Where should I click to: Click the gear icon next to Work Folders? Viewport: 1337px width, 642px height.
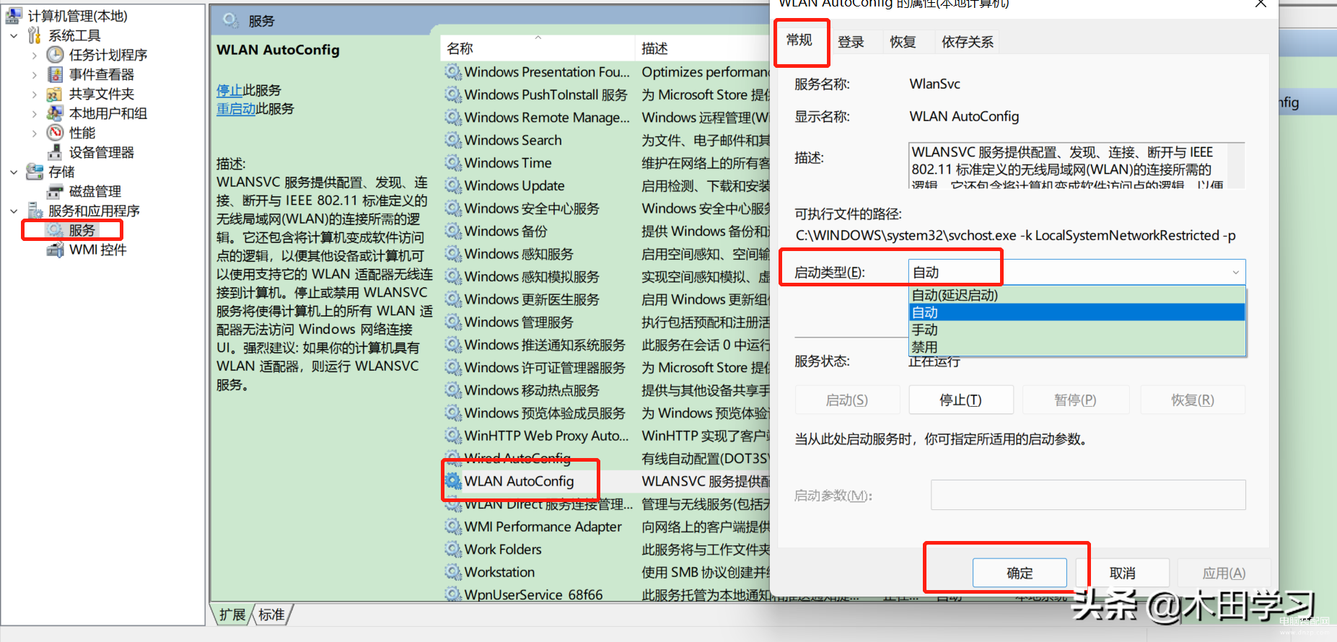[x=453, y=550]
